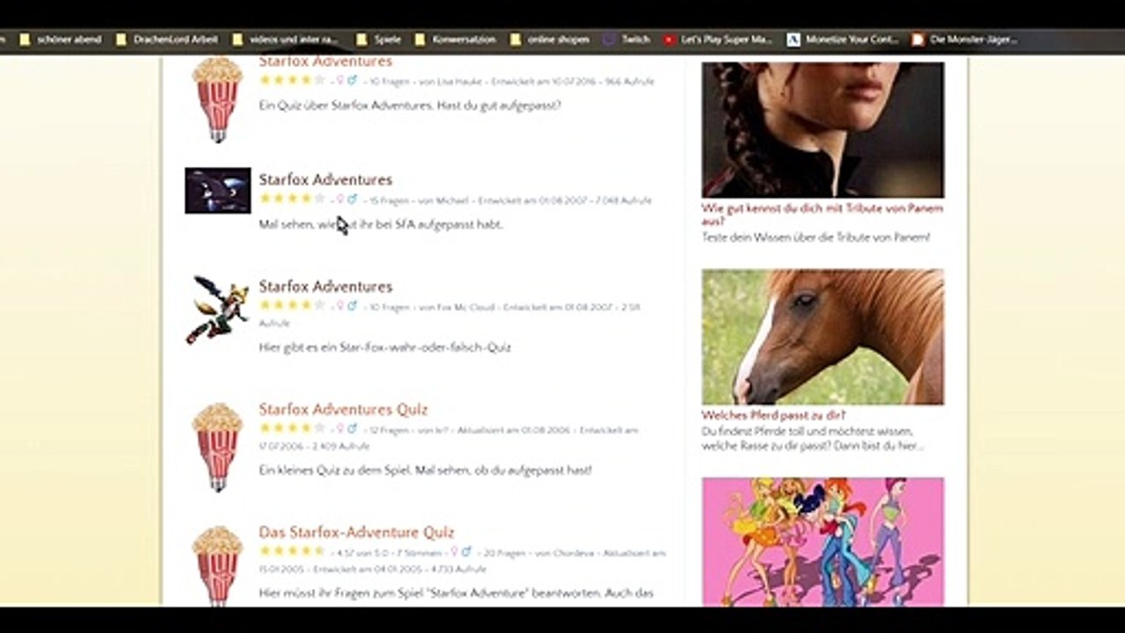
Task: Click 'von Lisa Hauke' author text
Action: coord(451,82)
